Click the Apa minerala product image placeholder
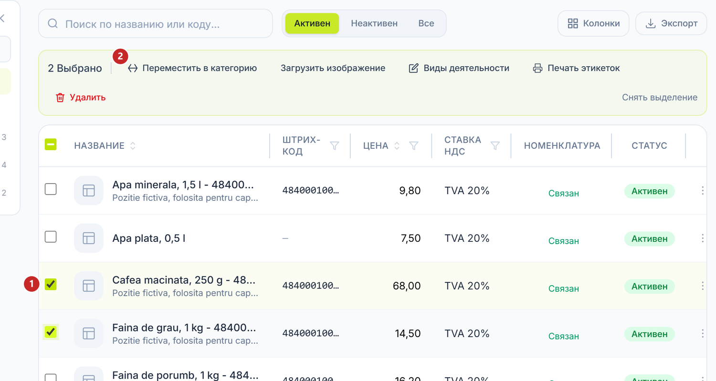Screen dimensions: 716x381 coord(89,190)
